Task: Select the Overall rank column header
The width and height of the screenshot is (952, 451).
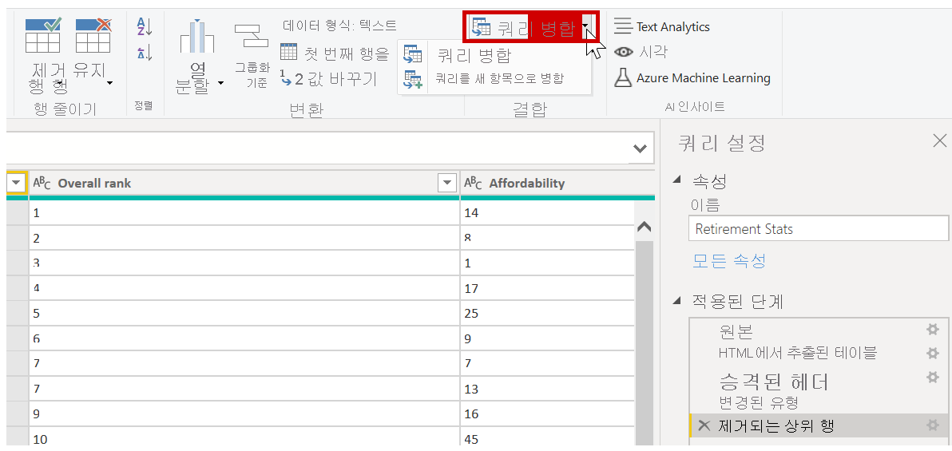Action: [244, 183]
